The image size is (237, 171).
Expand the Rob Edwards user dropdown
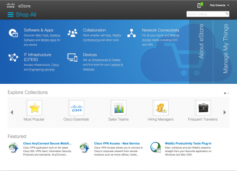pos(219,5)
